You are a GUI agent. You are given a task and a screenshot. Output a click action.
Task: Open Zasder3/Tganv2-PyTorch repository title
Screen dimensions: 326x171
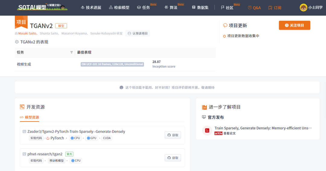pos(76,131)
